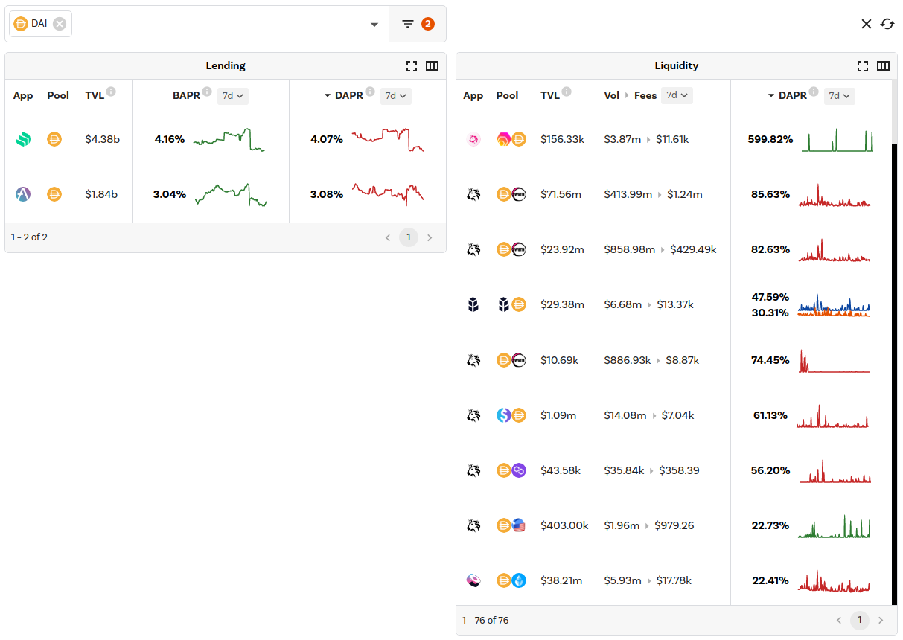Click the 47.59% DAPR value
Screen dimensions: 903x640
pos(770,297)
